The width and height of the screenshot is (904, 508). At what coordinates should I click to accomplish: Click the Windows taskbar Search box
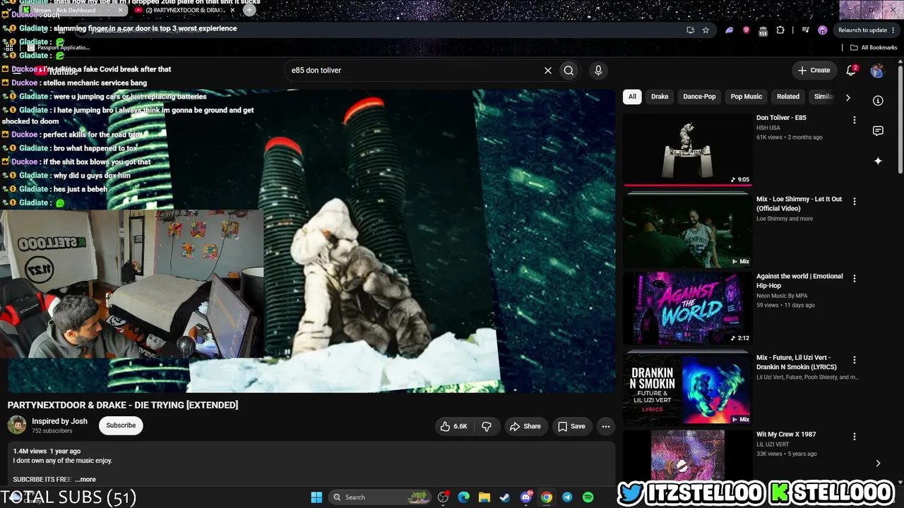[381, 497]
